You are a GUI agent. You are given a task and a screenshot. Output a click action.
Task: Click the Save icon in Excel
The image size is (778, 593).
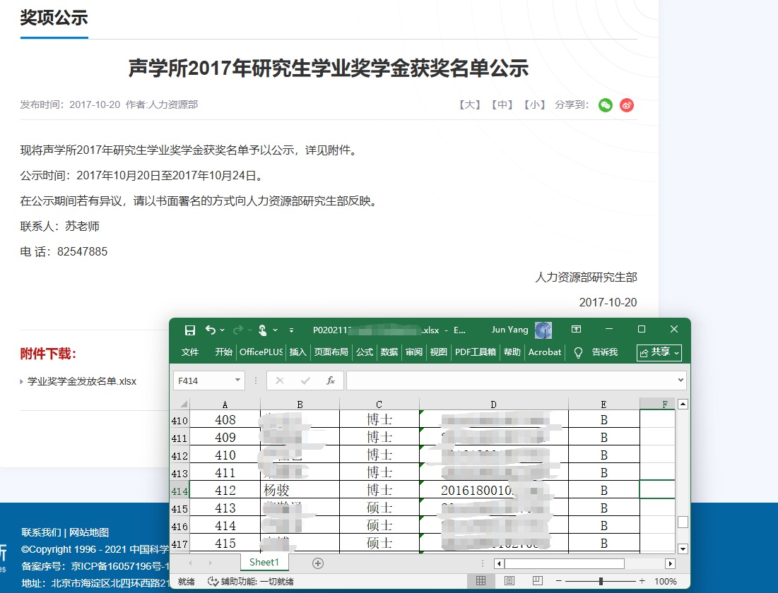pos(189,330)
